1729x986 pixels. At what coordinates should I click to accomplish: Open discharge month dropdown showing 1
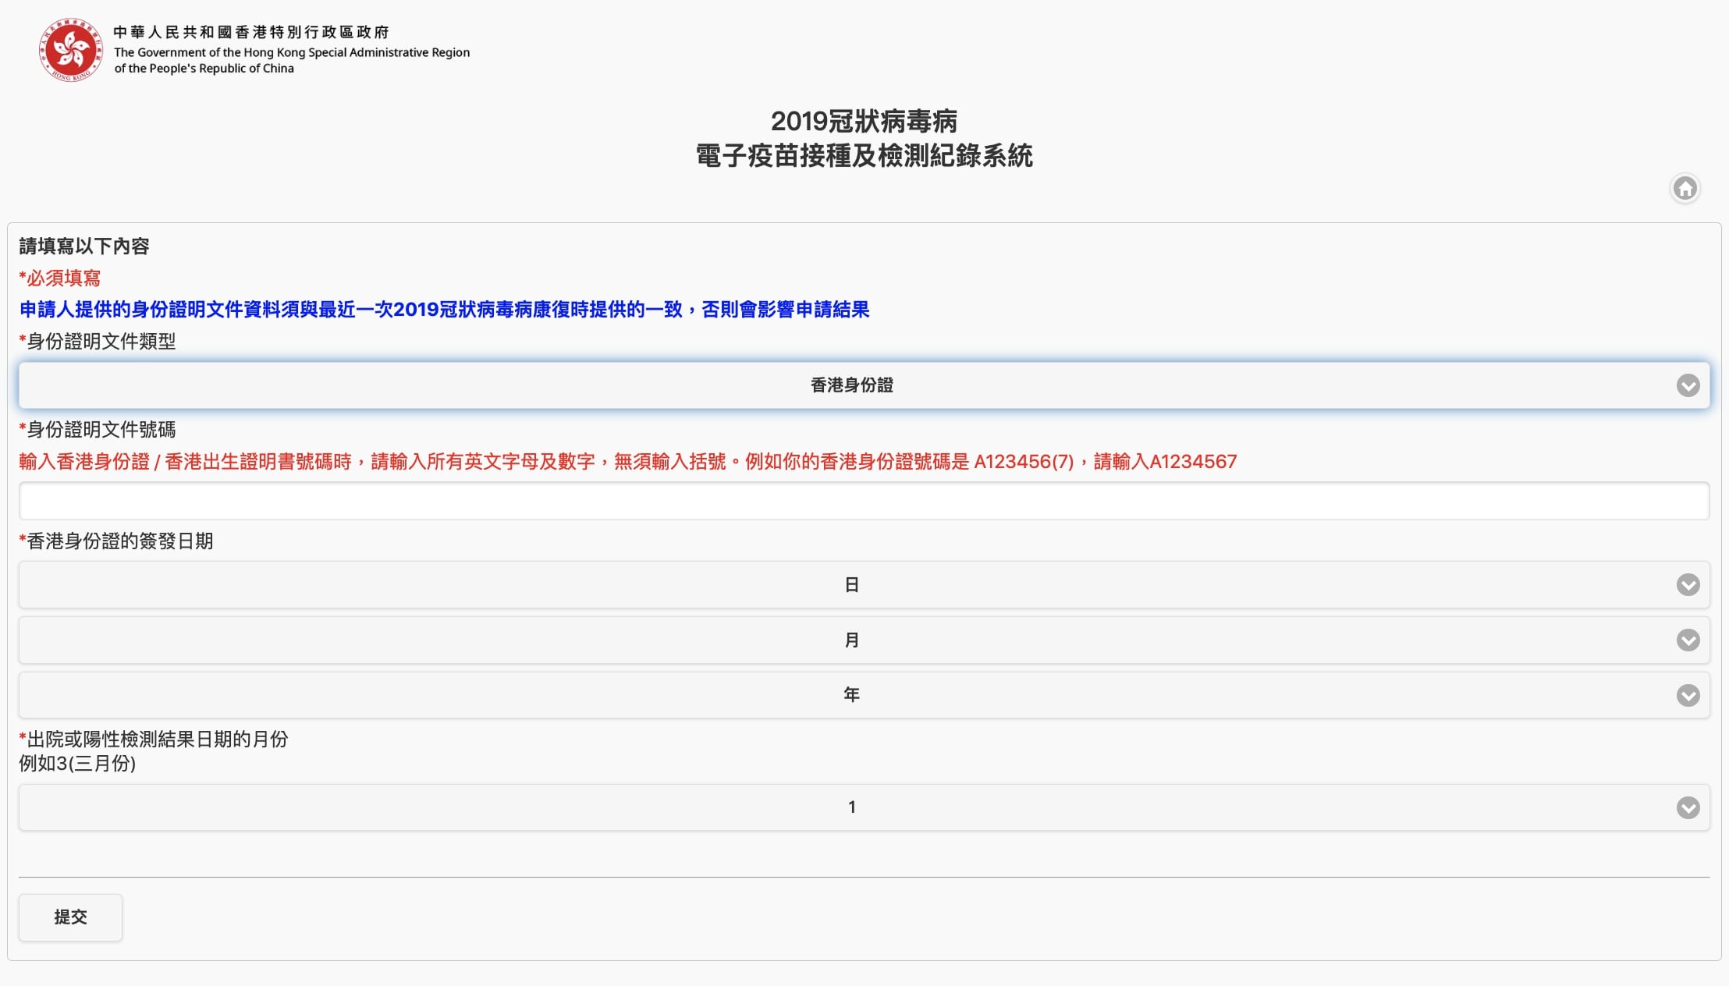tap(850, 807)
